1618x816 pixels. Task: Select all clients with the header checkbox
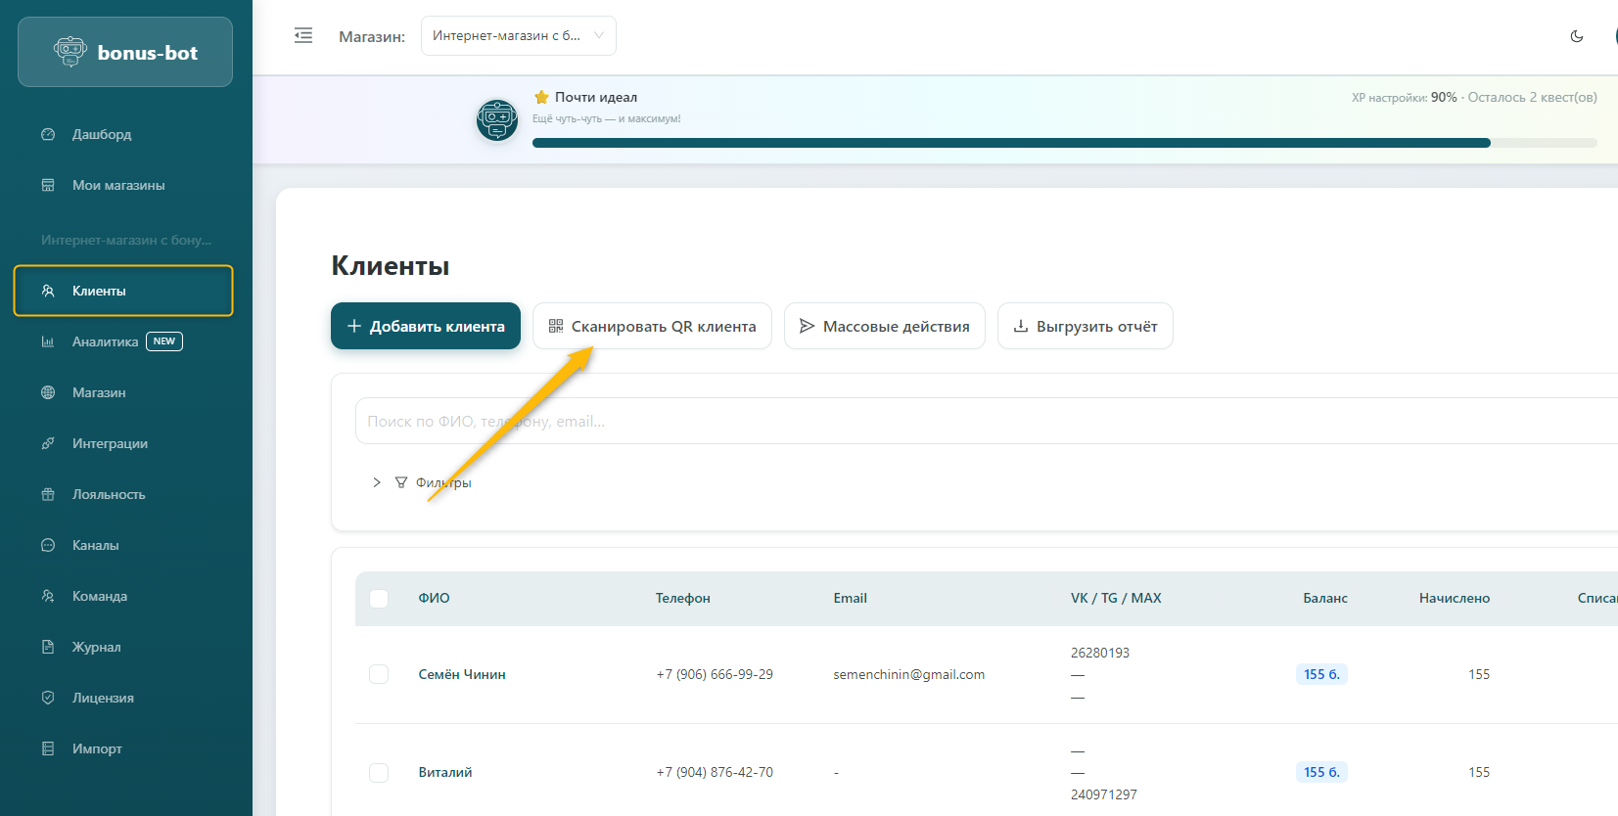coord(379,599)
